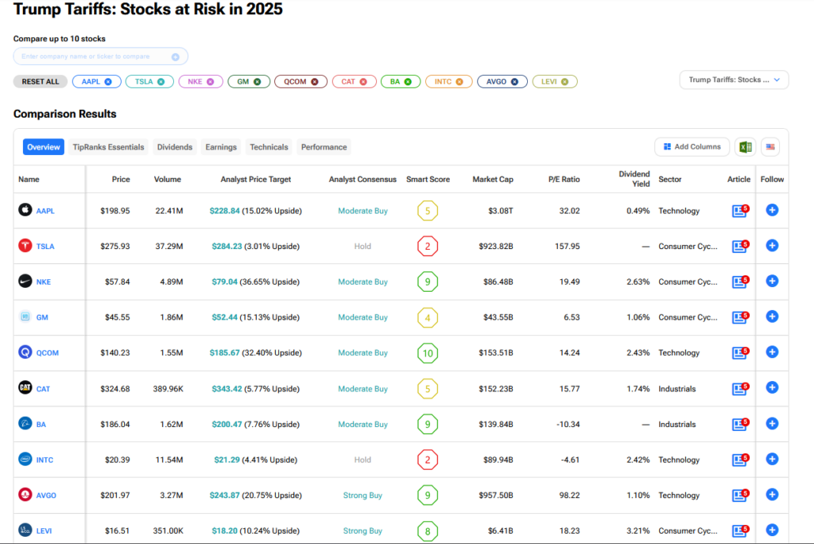Click the $923.82B market cap value
This screenshot has width=814, height=544.
coord(496,247)
